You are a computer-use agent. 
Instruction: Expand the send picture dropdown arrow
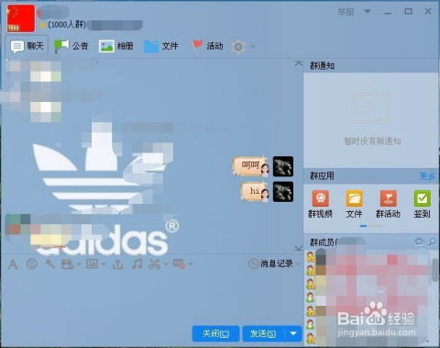[104, 264]
